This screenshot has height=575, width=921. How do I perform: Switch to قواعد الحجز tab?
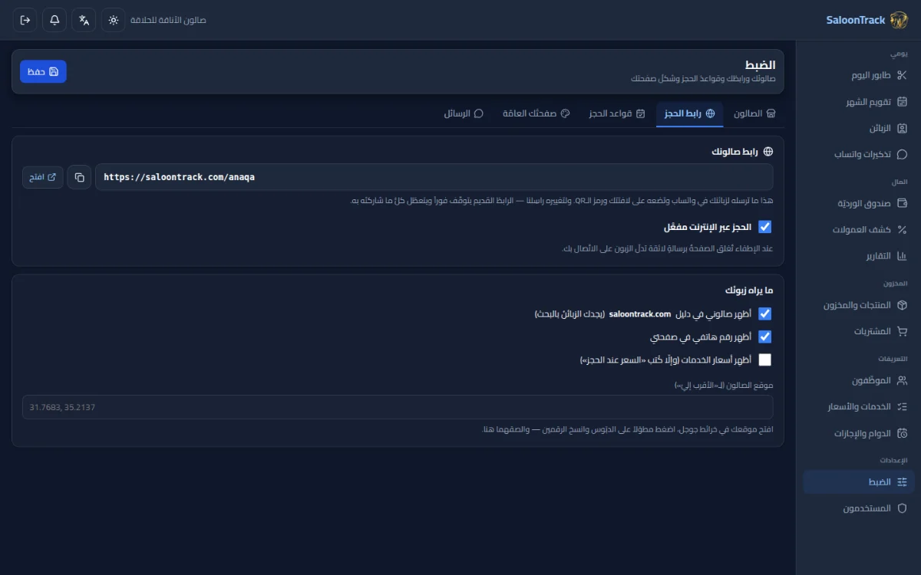click(616, 113)
